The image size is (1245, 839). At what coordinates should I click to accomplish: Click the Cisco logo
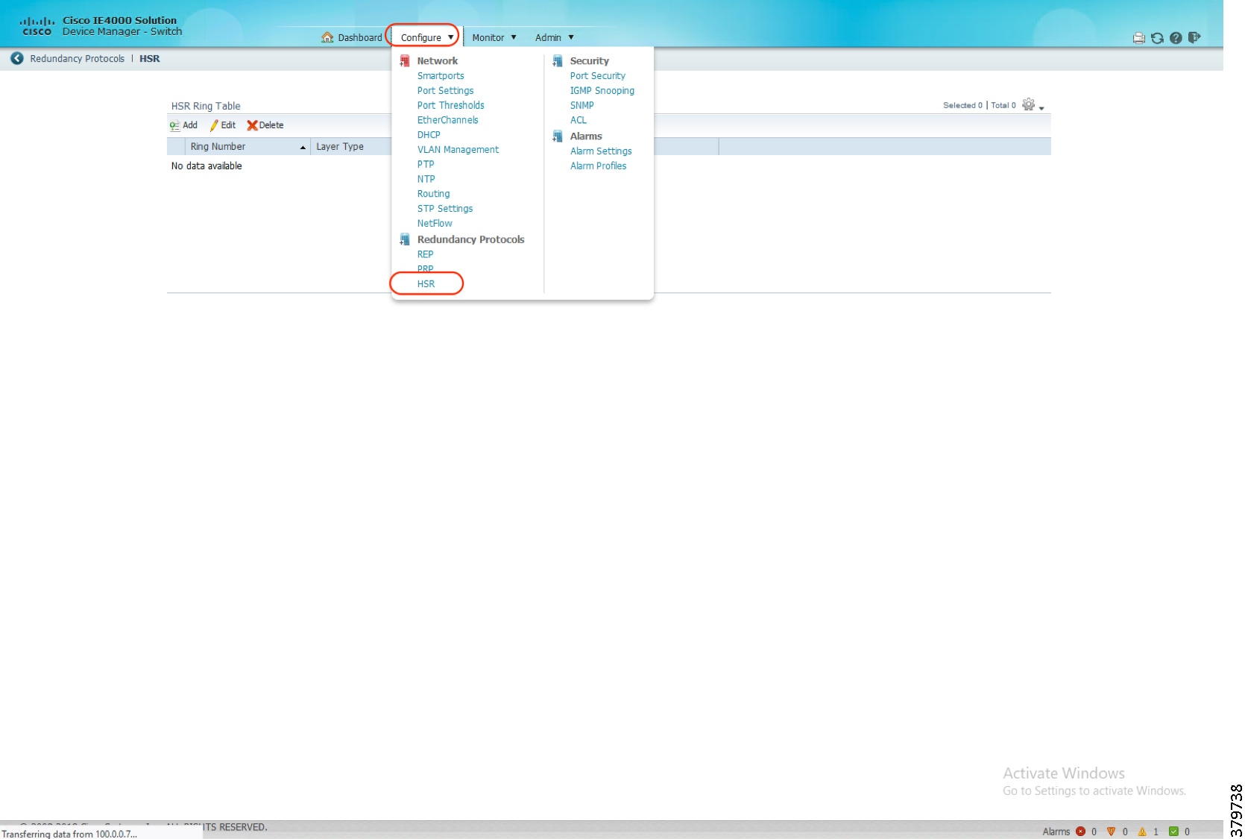pos(37,26)
